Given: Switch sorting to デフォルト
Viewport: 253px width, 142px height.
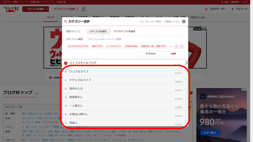Looking at the screenshot, I should click(151, 54).
